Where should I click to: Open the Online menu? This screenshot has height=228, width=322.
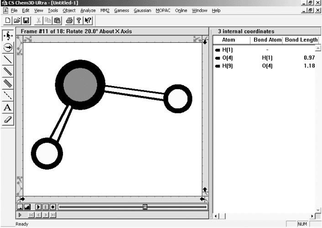(181, 10)
